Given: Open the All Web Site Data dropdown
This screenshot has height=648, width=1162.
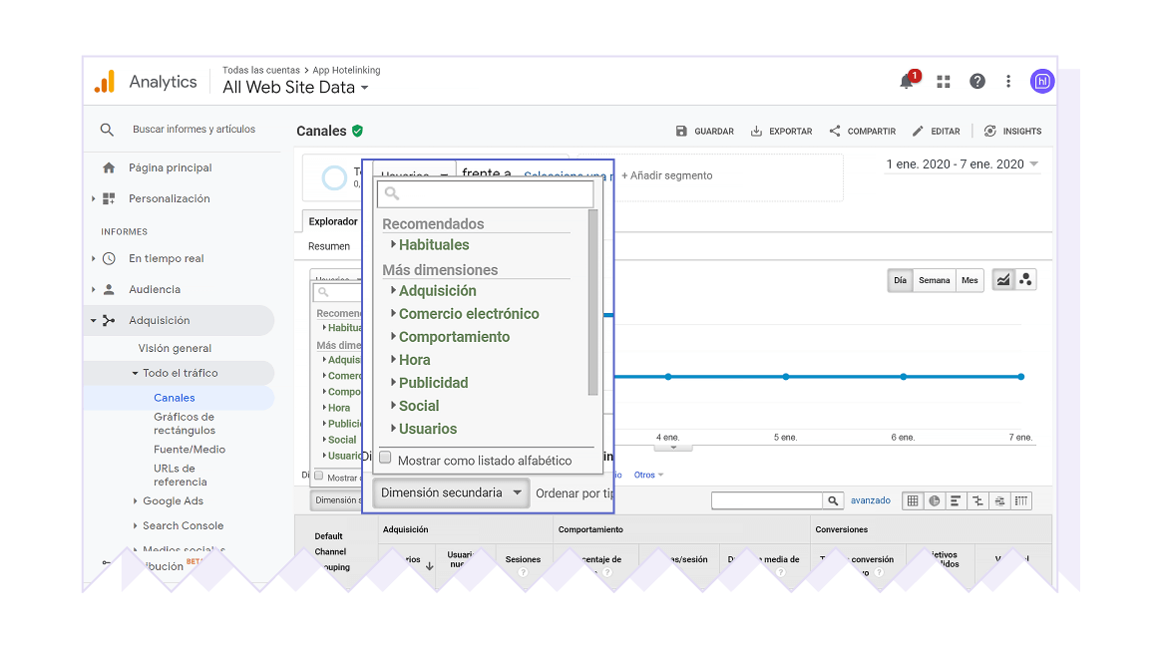Looking at the screenshot, I should click(295, 88).
